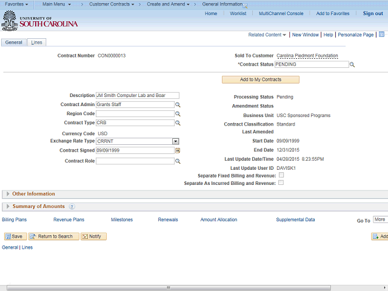The height and width of the screenshot is (291, 388).
Task: Click the University of South Carolina logo
Action: point(39,21)
